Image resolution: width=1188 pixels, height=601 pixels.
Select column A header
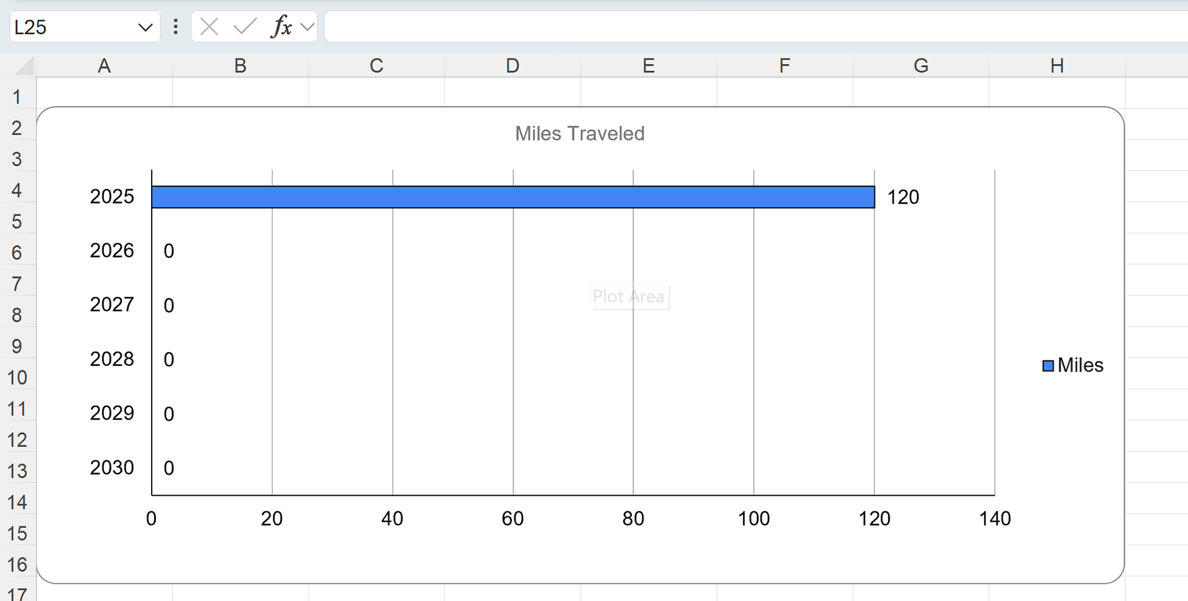[x=104, y=66]
